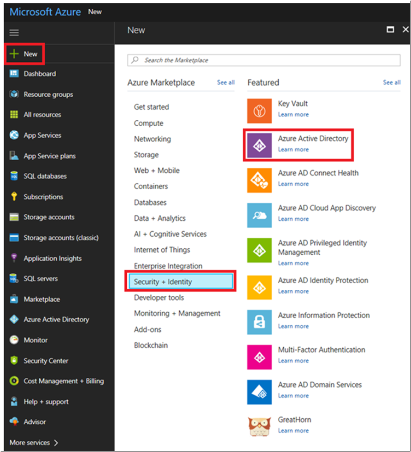The width and height of the screenshot is (411, 452).
Task: Open the Compute category
Action: tap(148, 123)
